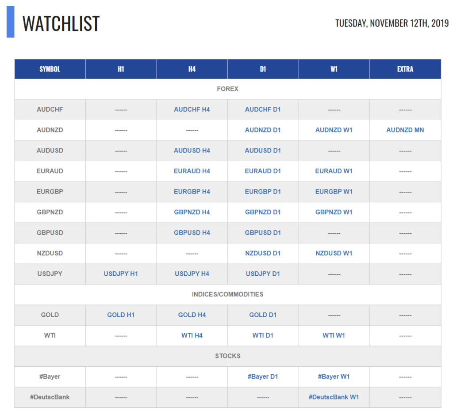Open the AUDUSD D1 chart link

tap(263, 150)
